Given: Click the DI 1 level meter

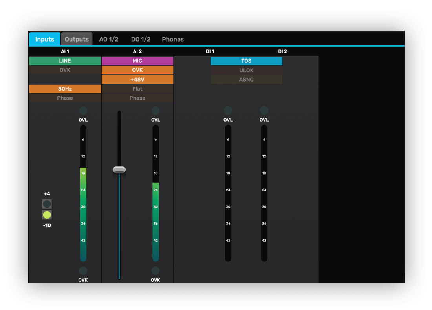Looking at the screenshot, I should (x=228, y=193).
